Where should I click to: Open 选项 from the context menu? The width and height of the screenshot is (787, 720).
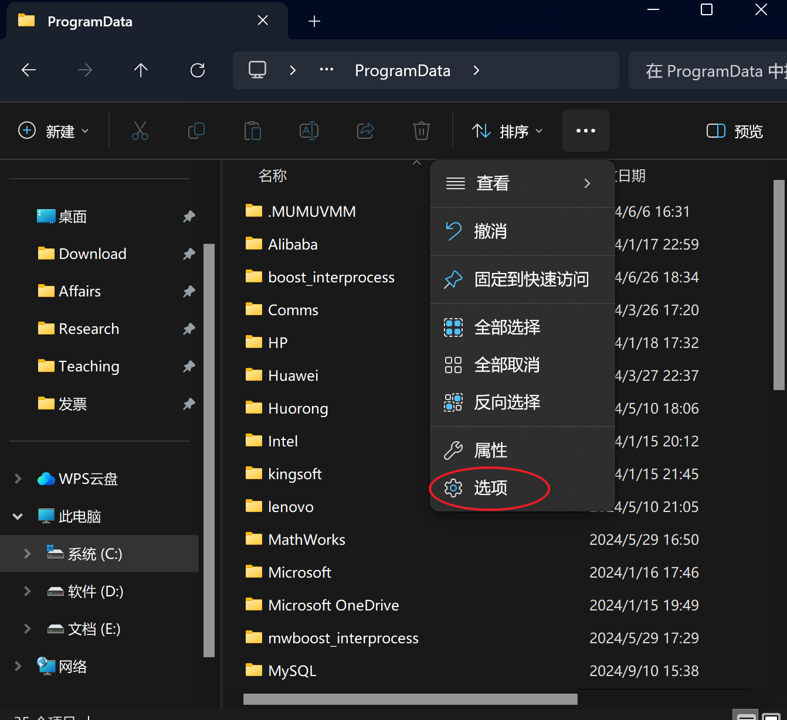[491, 487]
